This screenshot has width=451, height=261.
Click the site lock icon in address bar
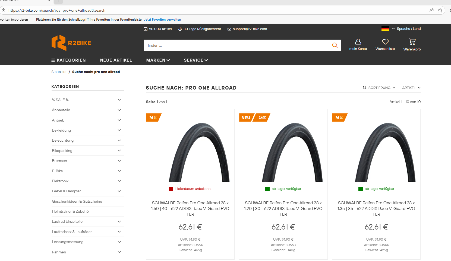[x=4, y=10]
